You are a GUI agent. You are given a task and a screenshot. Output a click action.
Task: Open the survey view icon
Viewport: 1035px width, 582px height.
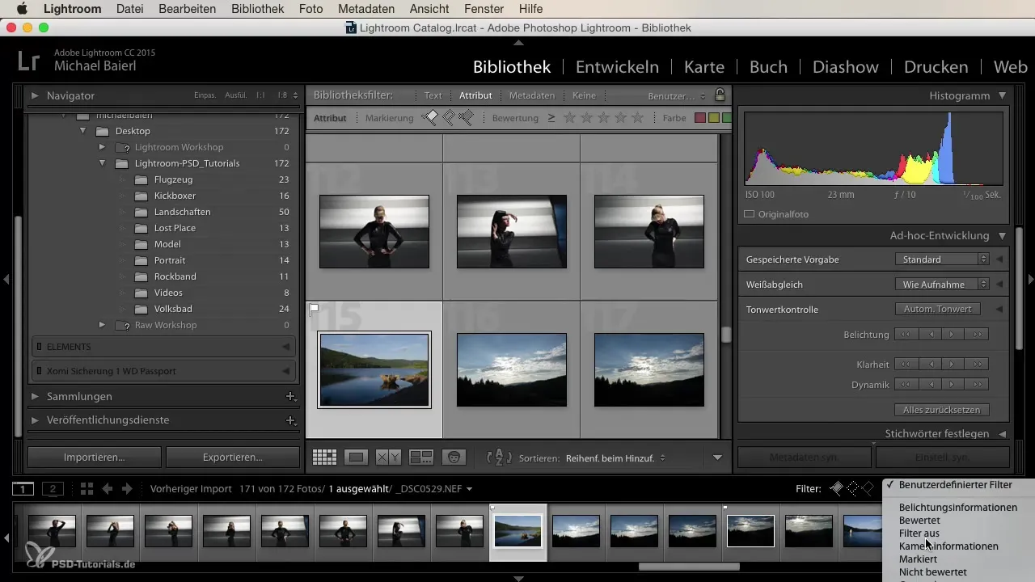pyautogui.click(x=421, y=458)
